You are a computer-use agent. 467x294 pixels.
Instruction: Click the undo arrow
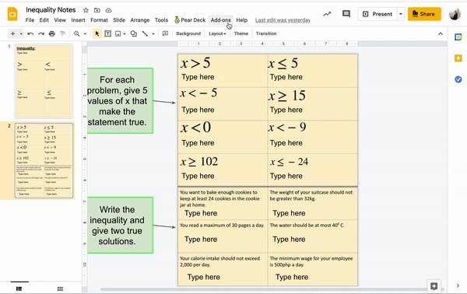click(30, 33)
